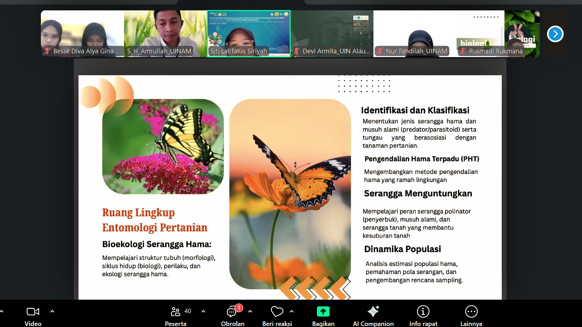Screen dimensions: 582x327
Task: Expand the caret at far left toolbar edge
Action: 2,311
